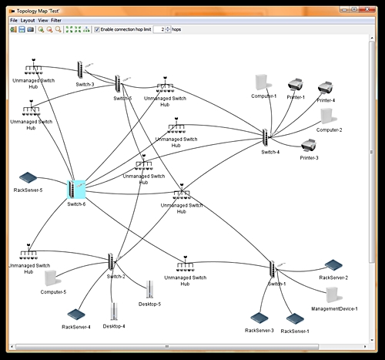385x360 pixels.
Task: Increase the hop count with the up arrow
Action: (168, 28)
